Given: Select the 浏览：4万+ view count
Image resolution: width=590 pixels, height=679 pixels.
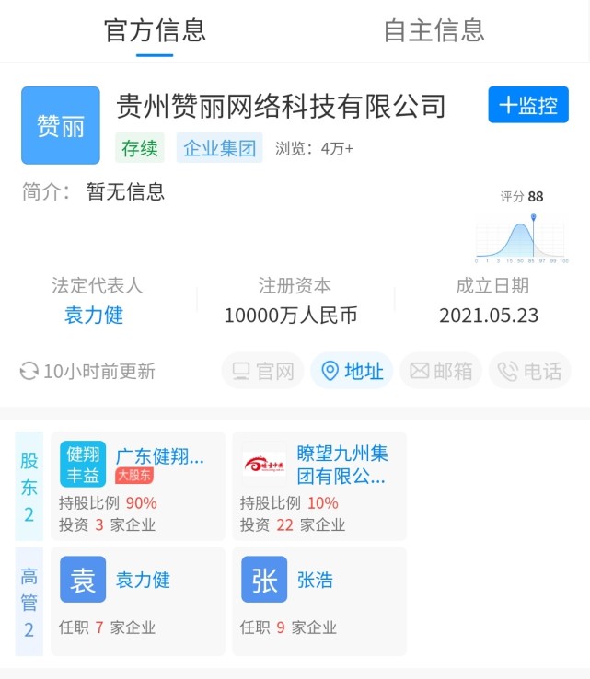Looking at the screenshot, I should pyautogui.click(x=315, y=148).
